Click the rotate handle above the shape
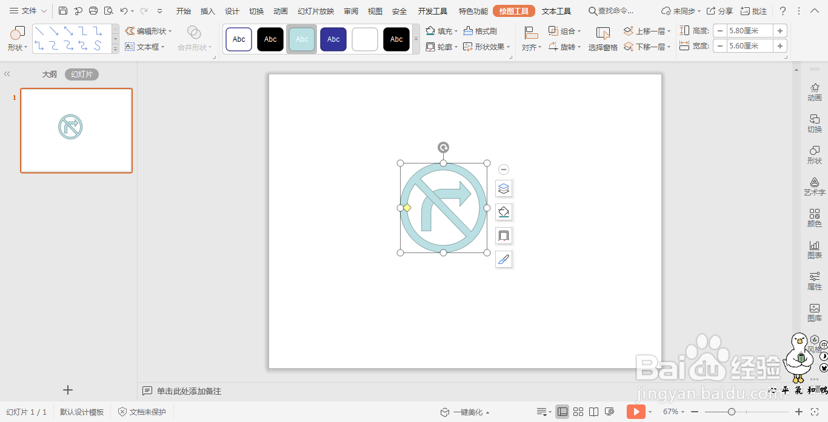The image size is (828, 422). click(444, 147)
